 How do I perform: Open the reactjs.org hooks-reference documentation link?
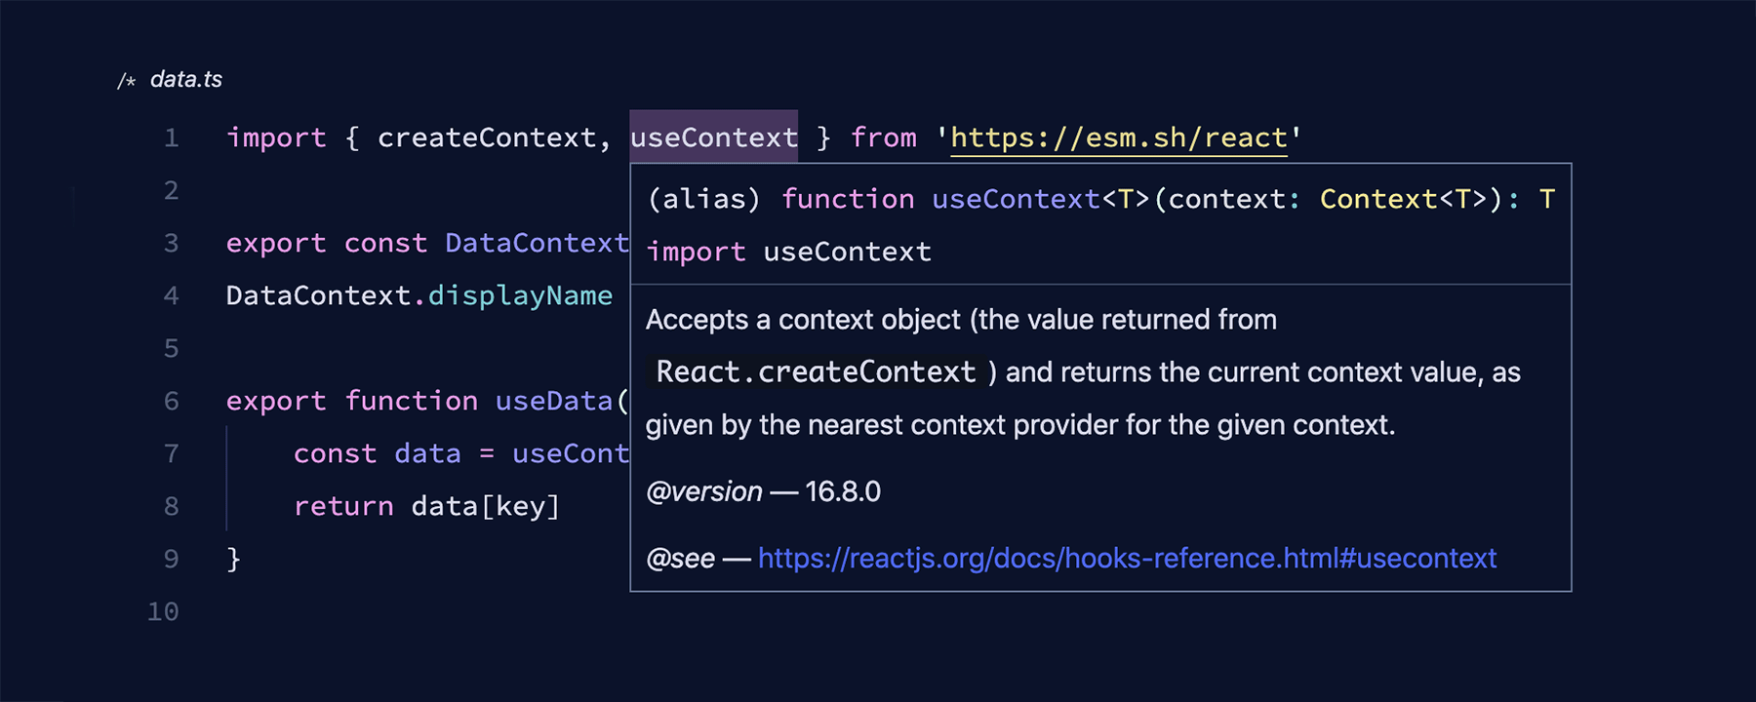pos(1127,558)
